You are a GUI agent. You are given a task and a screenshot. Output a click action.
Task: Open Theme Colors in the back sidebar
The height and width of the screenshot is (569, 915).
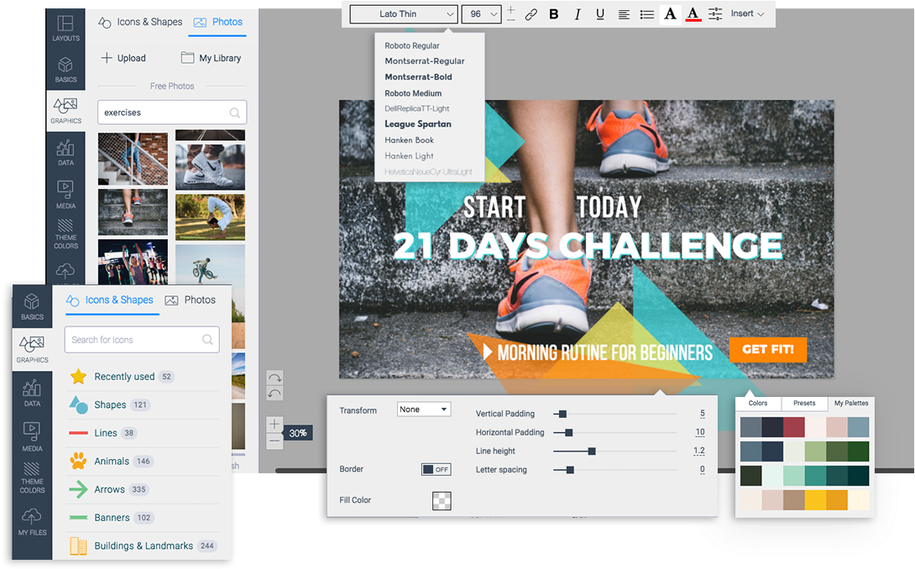point(65,235)
